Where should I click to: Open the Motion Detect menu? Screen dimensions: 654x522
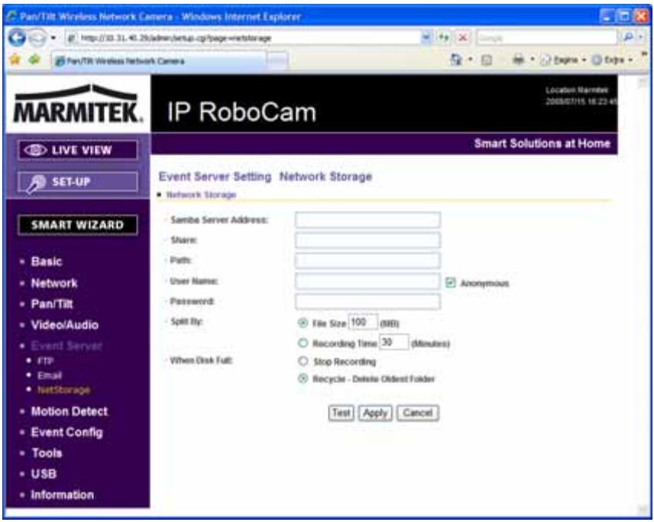[70, 411]
